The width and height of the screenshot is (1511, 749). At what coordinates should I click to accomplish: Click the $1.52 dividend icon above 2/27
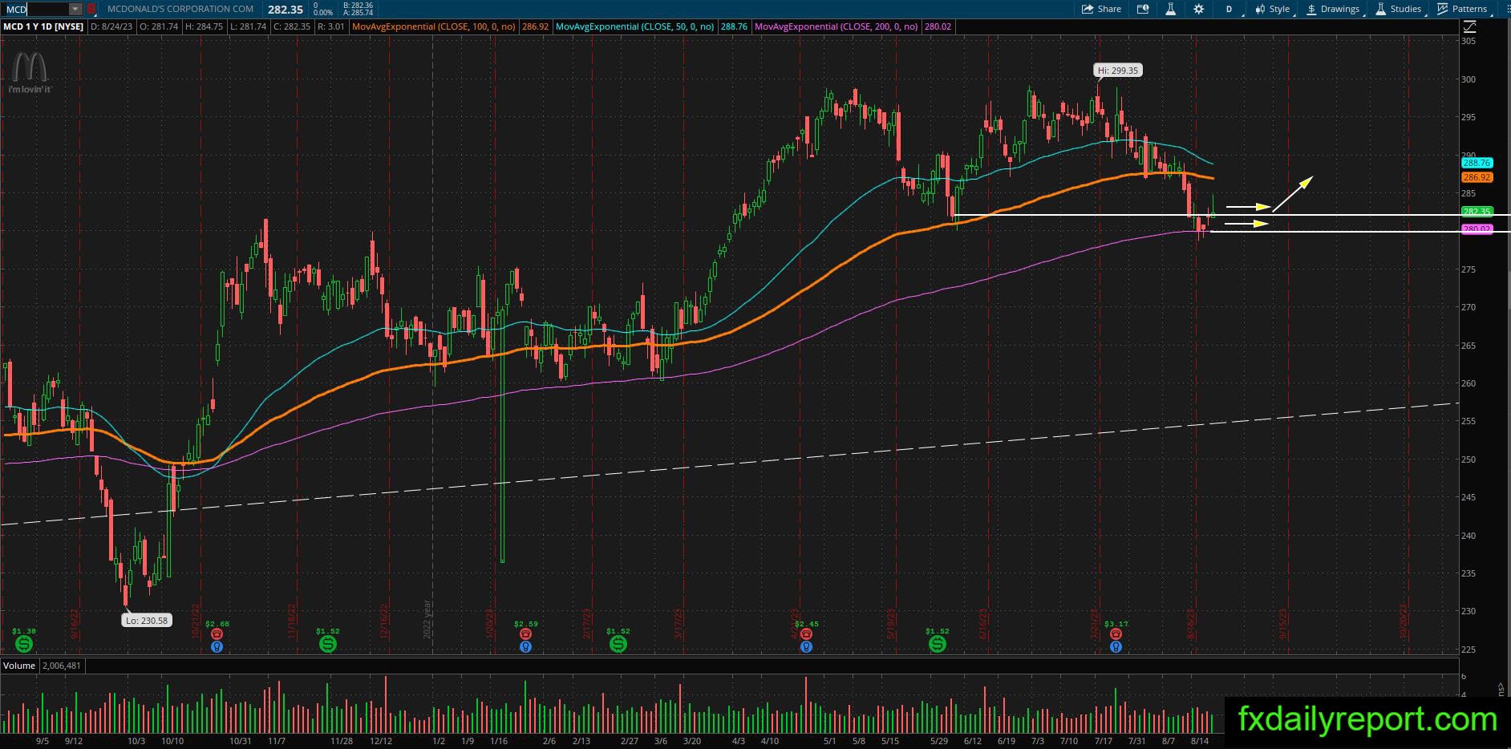[618, 643]
